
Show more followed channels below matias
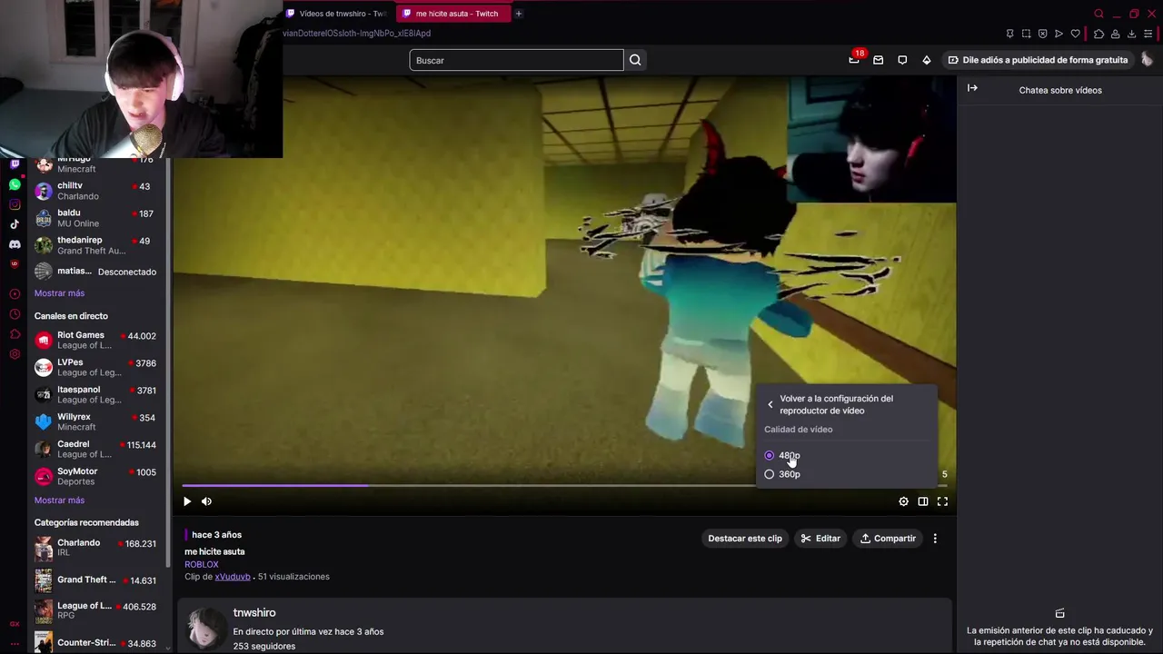click(59, 293)
